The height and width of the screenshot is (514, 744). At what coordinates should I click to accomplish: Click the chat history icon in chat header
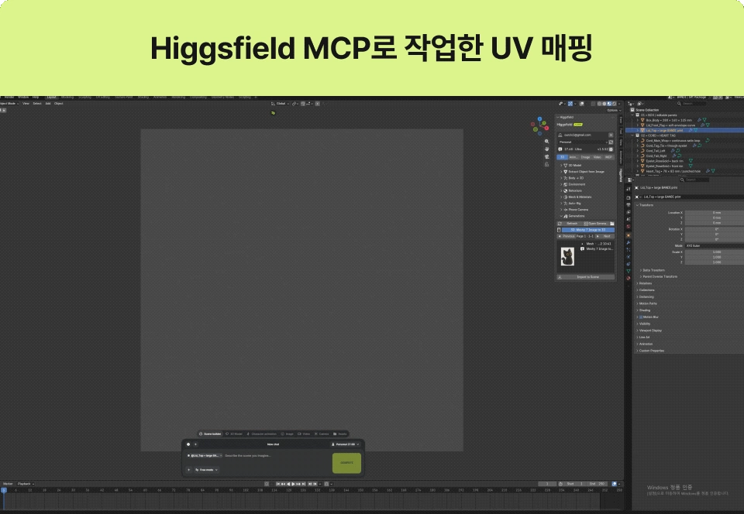[188, 444]
